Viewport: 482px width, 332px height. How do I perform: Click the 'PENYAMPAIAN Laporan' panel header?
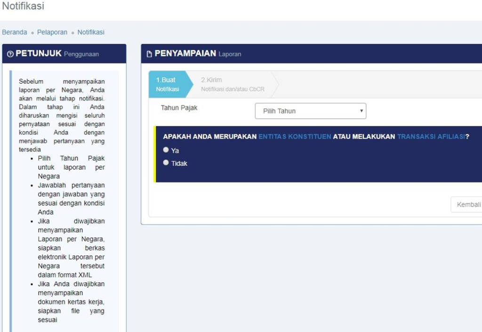(198, 54)
